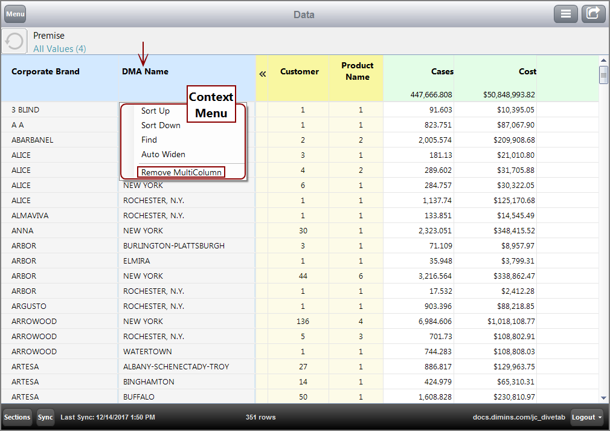Click the scrollbar down arrow
The width and height of the screenshot is (610, 431).
pos(603,398)
